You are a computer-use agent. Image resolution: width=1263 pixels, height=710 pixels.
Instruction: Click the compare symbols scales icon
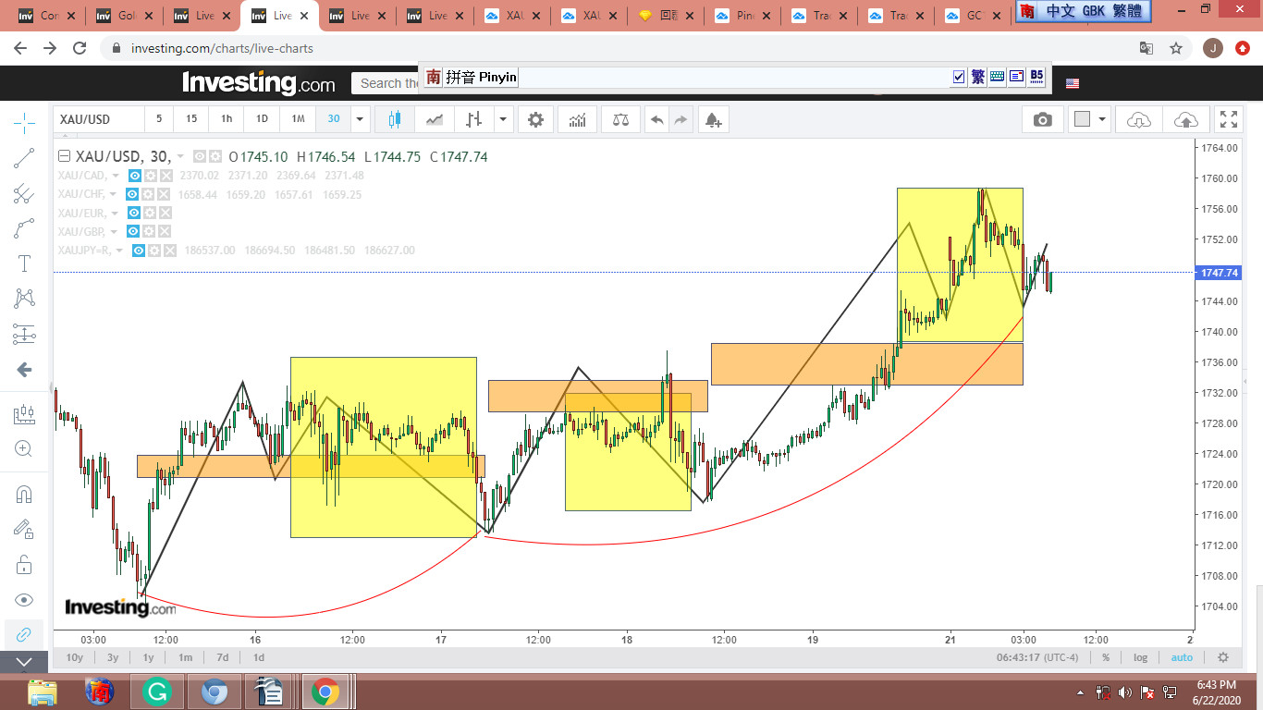tap(620, 119)
